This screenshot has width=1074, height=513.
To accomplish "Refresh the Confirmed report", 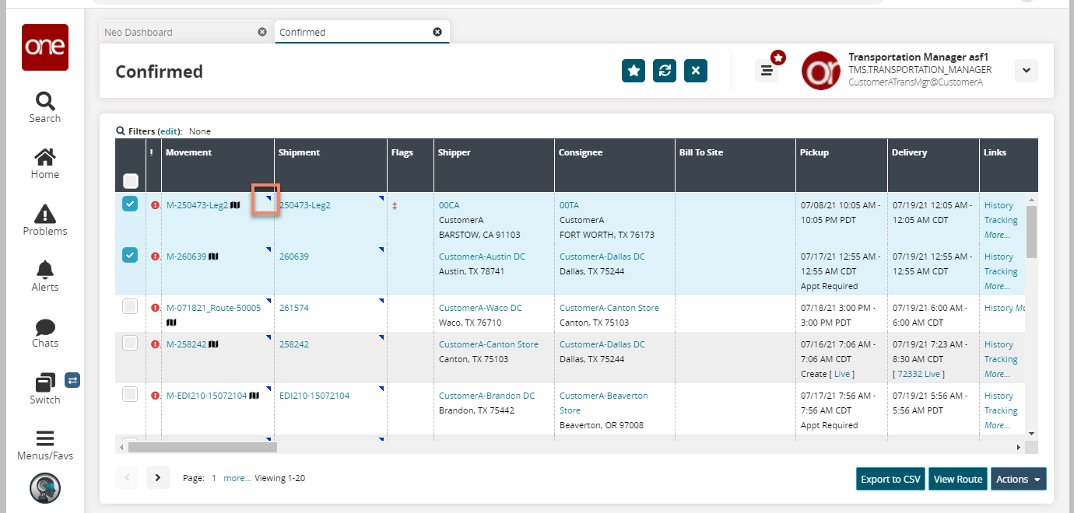I will click(x=665, y=71).
